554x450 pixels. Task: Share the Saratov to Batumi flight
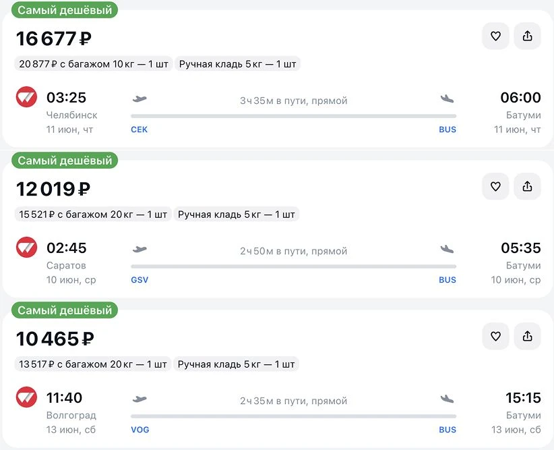click(x=527, y=186)
